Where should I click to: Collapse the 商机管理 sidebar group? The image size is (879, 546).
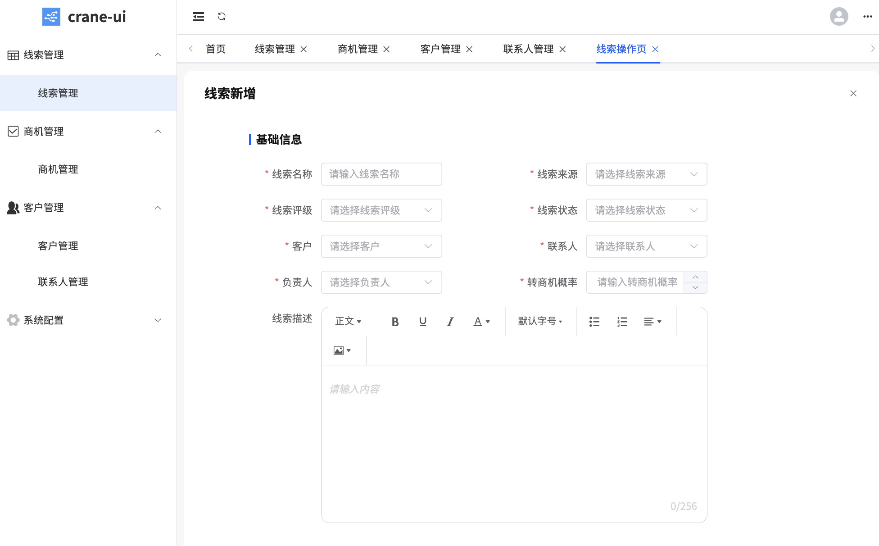[x=158, y=132]
